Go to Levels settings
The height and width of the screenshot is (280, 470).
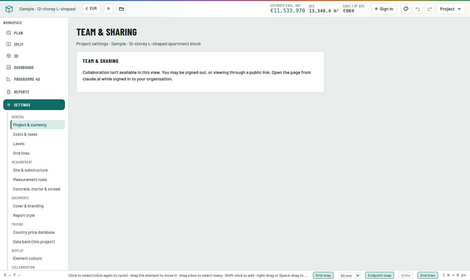[x=38, y=144]
